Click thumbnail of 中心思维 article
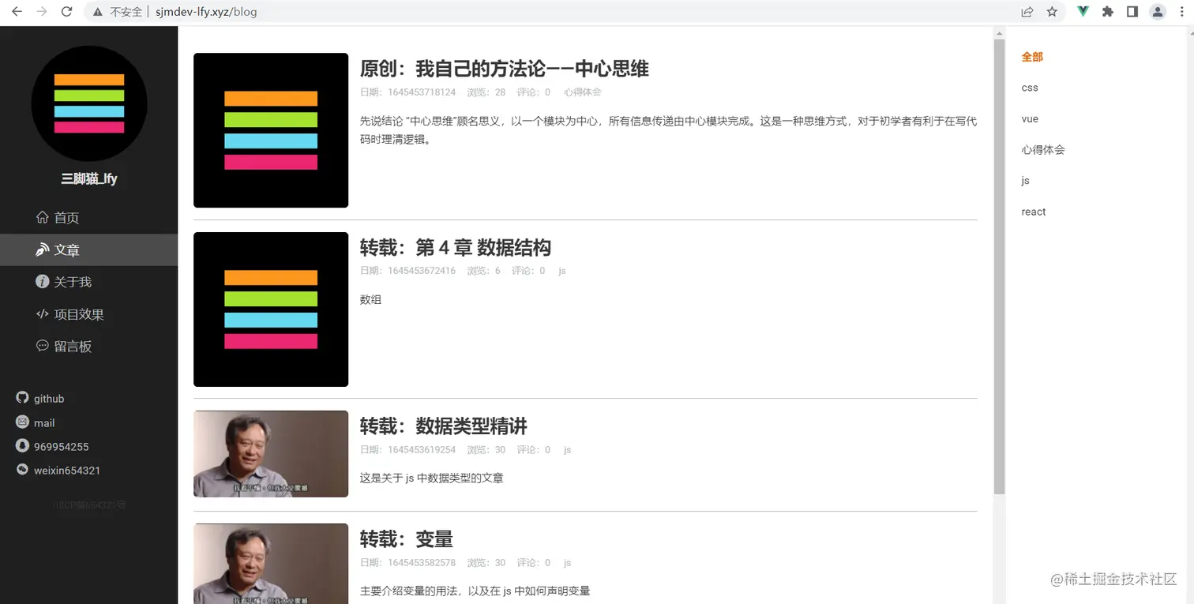Image resolution: width=1194 pixels, height=604 pixels. [271, 130]
